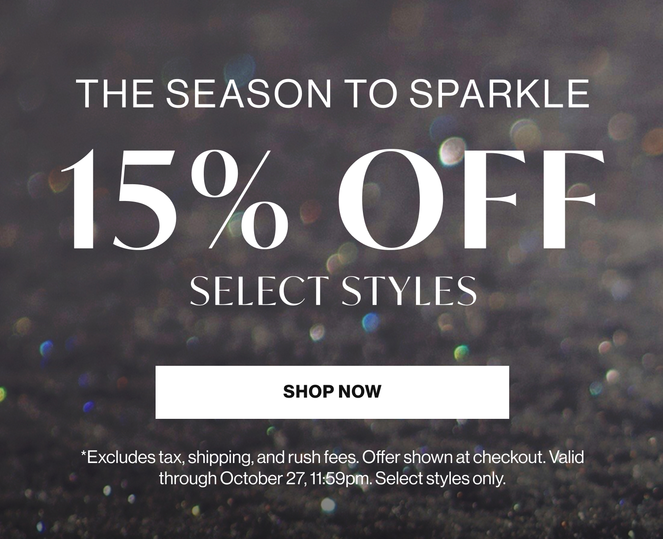The width and height of the screenshot is (663, 539).
Task: Click the asterisk starting the disclaimer
Action: 83,455
